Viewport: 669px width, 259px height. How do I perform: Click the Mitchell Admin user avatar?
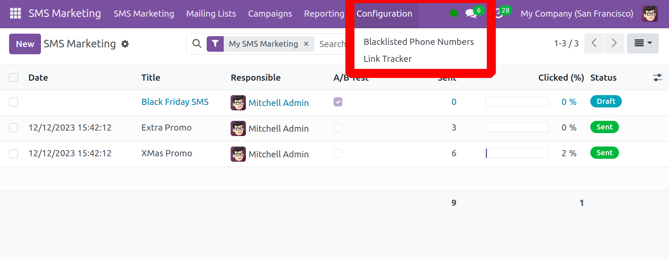point(649,14)
